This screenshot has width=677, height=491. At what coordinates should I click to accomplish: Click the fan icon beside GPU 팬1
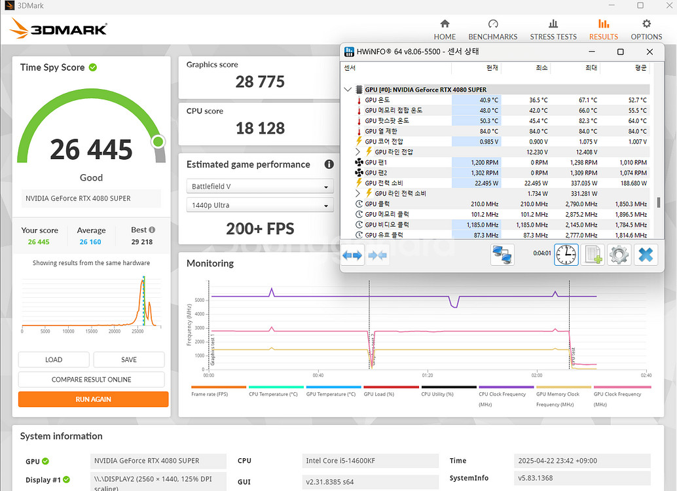tap(359, 162)
